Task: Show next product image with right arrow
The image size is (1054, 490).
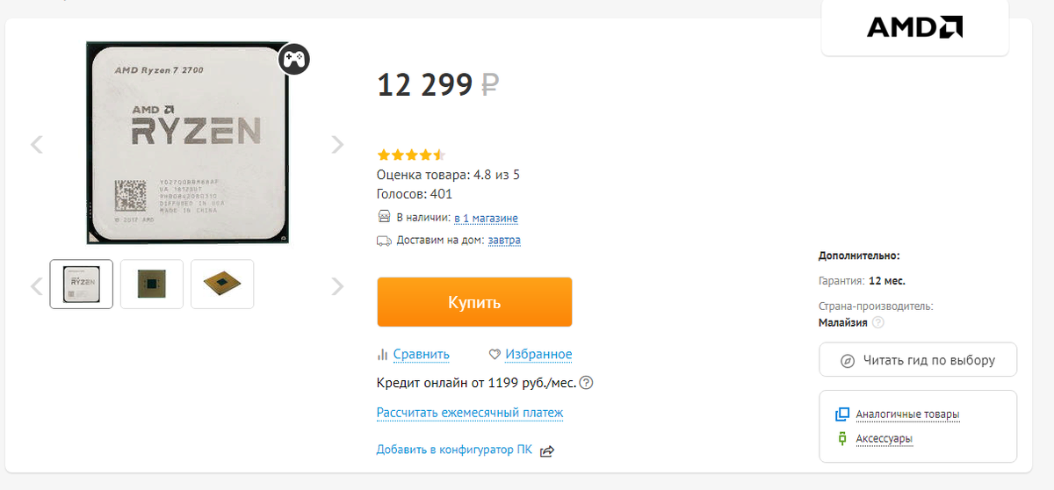Action: click(337, 145)
